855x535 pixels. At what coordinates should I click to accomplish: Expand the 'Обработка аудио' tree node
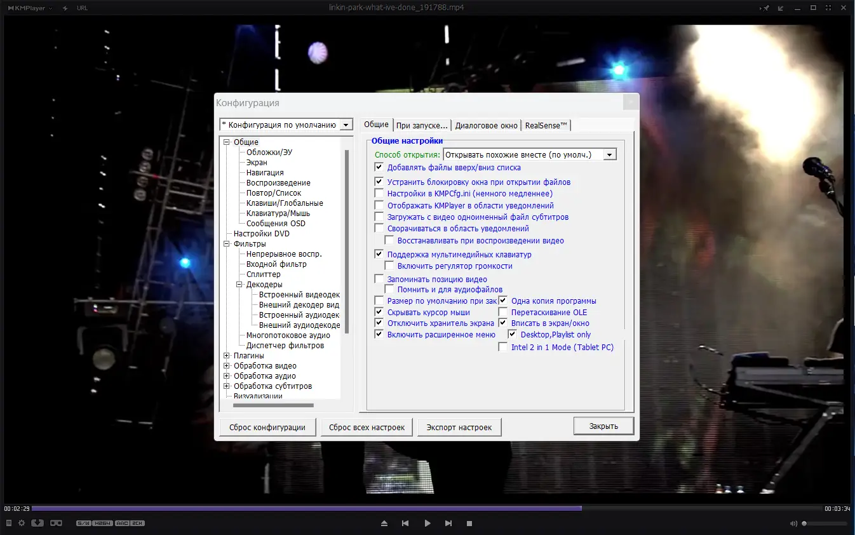pos(226,376)
